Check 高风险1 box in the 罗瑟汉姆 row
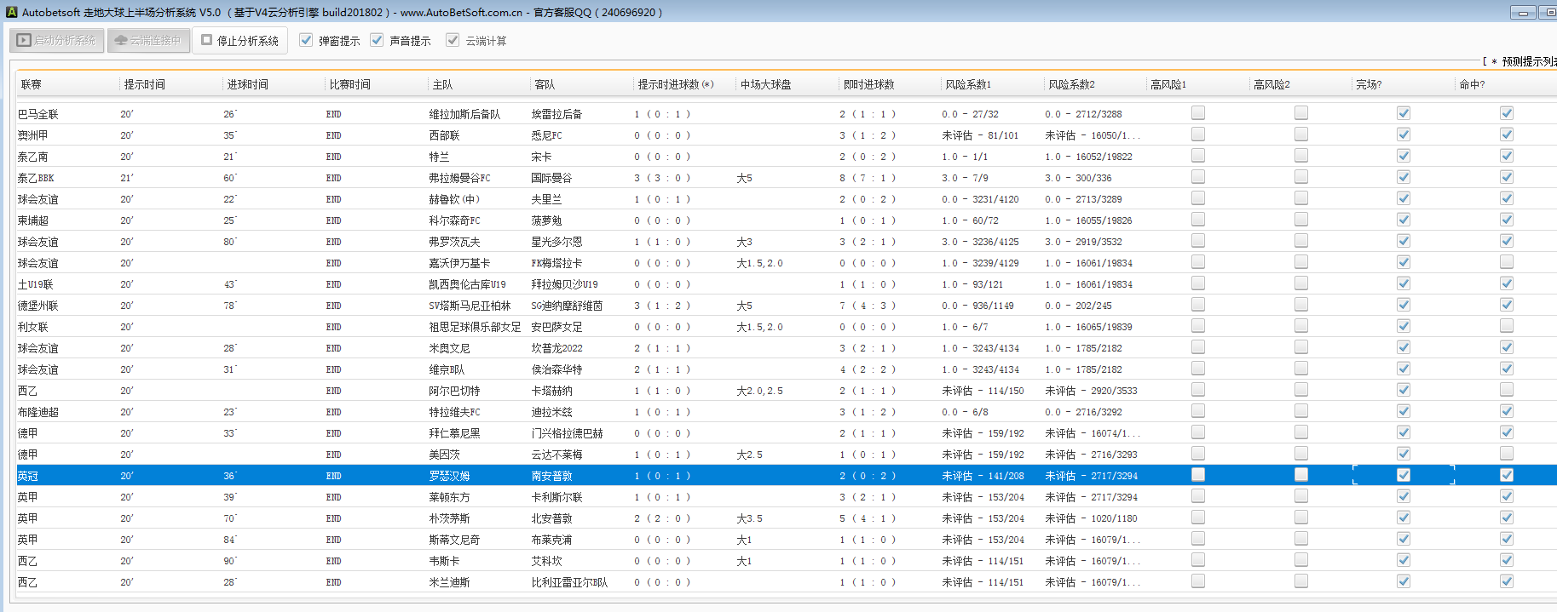 coord(1198,475)
